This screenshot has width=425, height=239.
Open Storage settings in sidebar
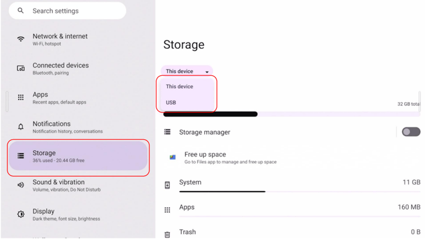pos(78,156)
